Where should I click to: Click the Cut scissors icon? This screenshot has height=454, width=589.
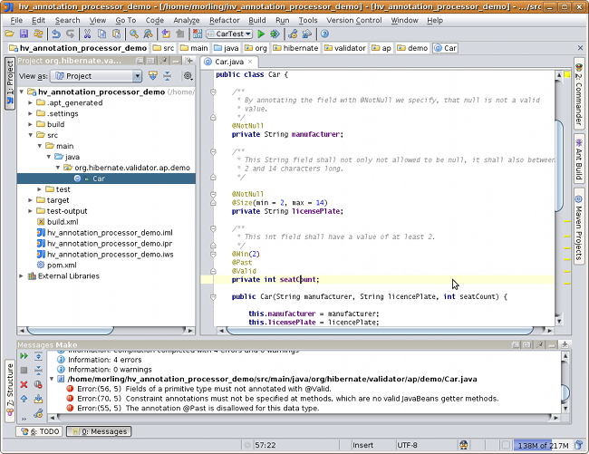pos(89,34)
